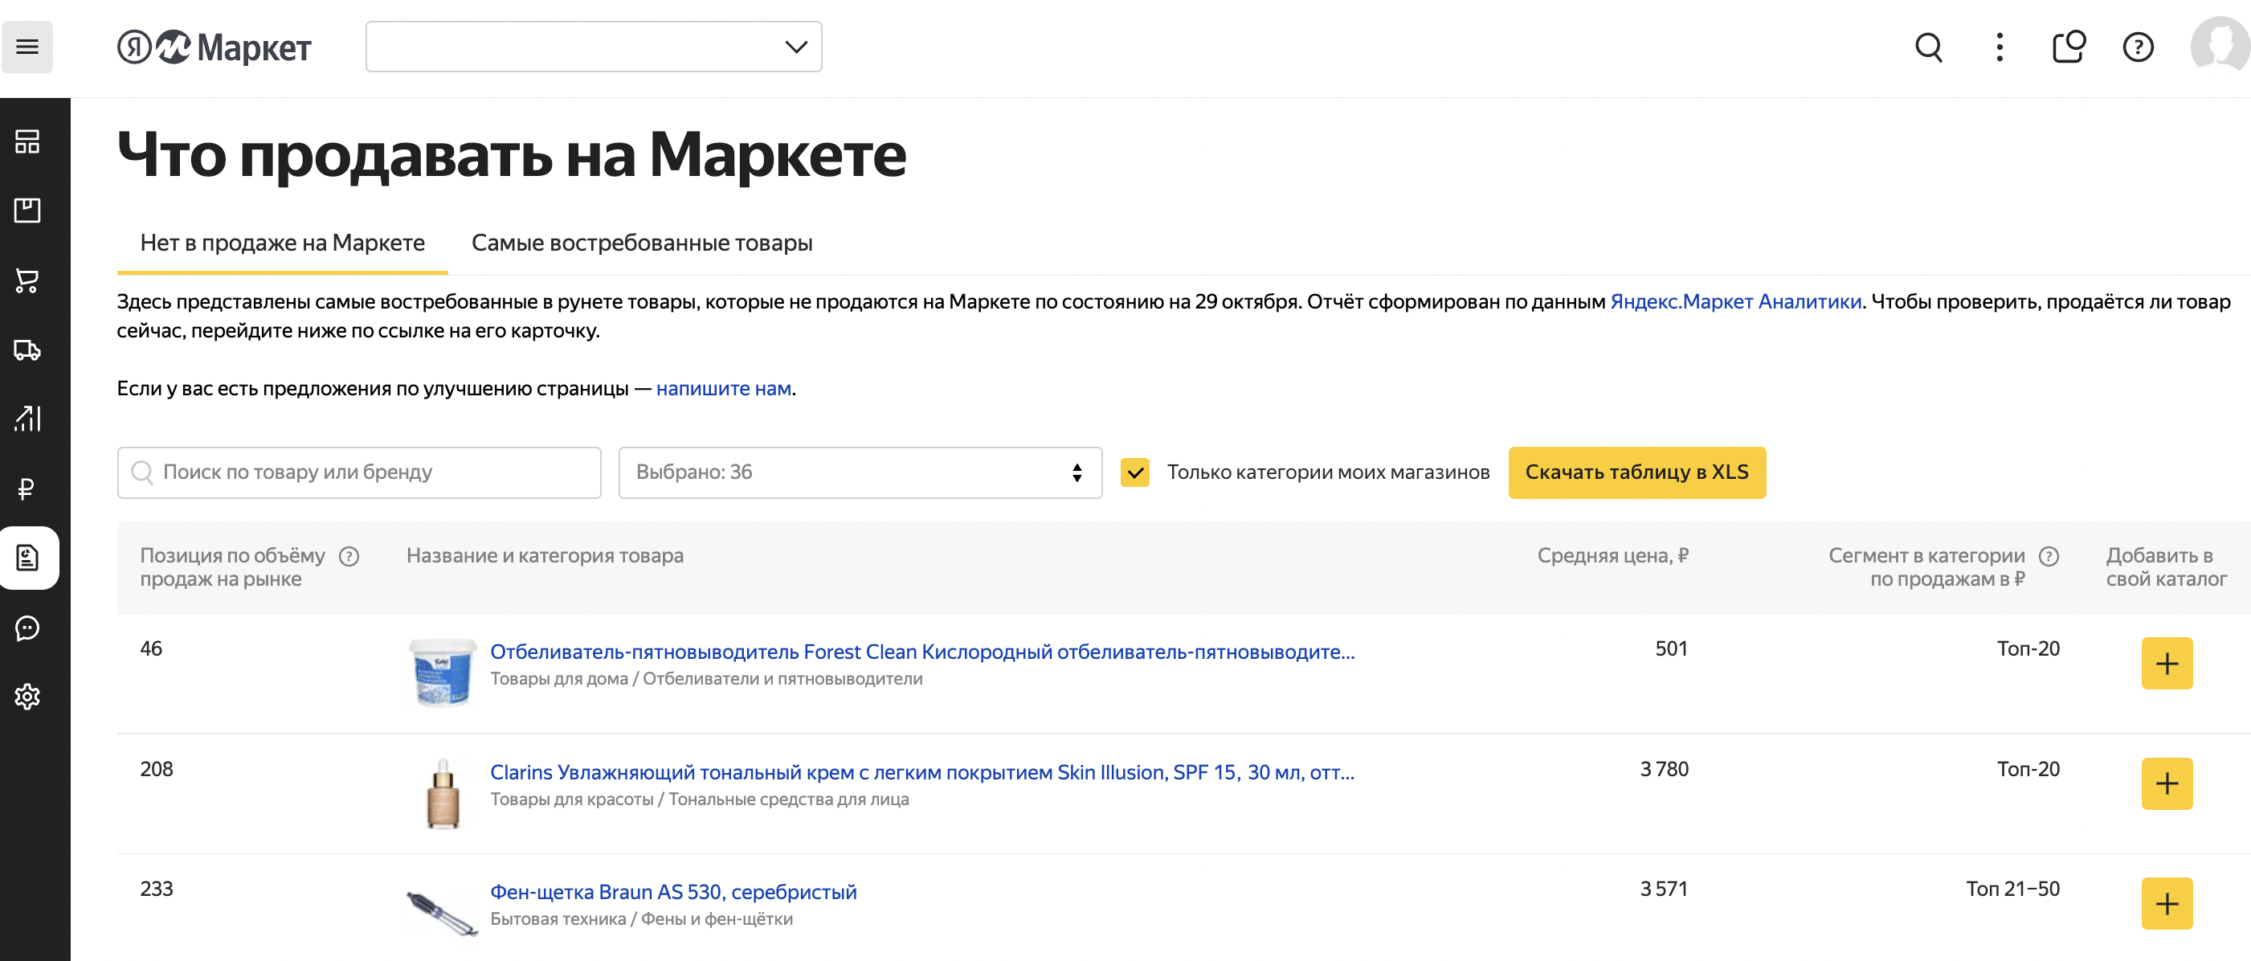
Task: Open the three-dot more options menu
Action: [2000, 47]
